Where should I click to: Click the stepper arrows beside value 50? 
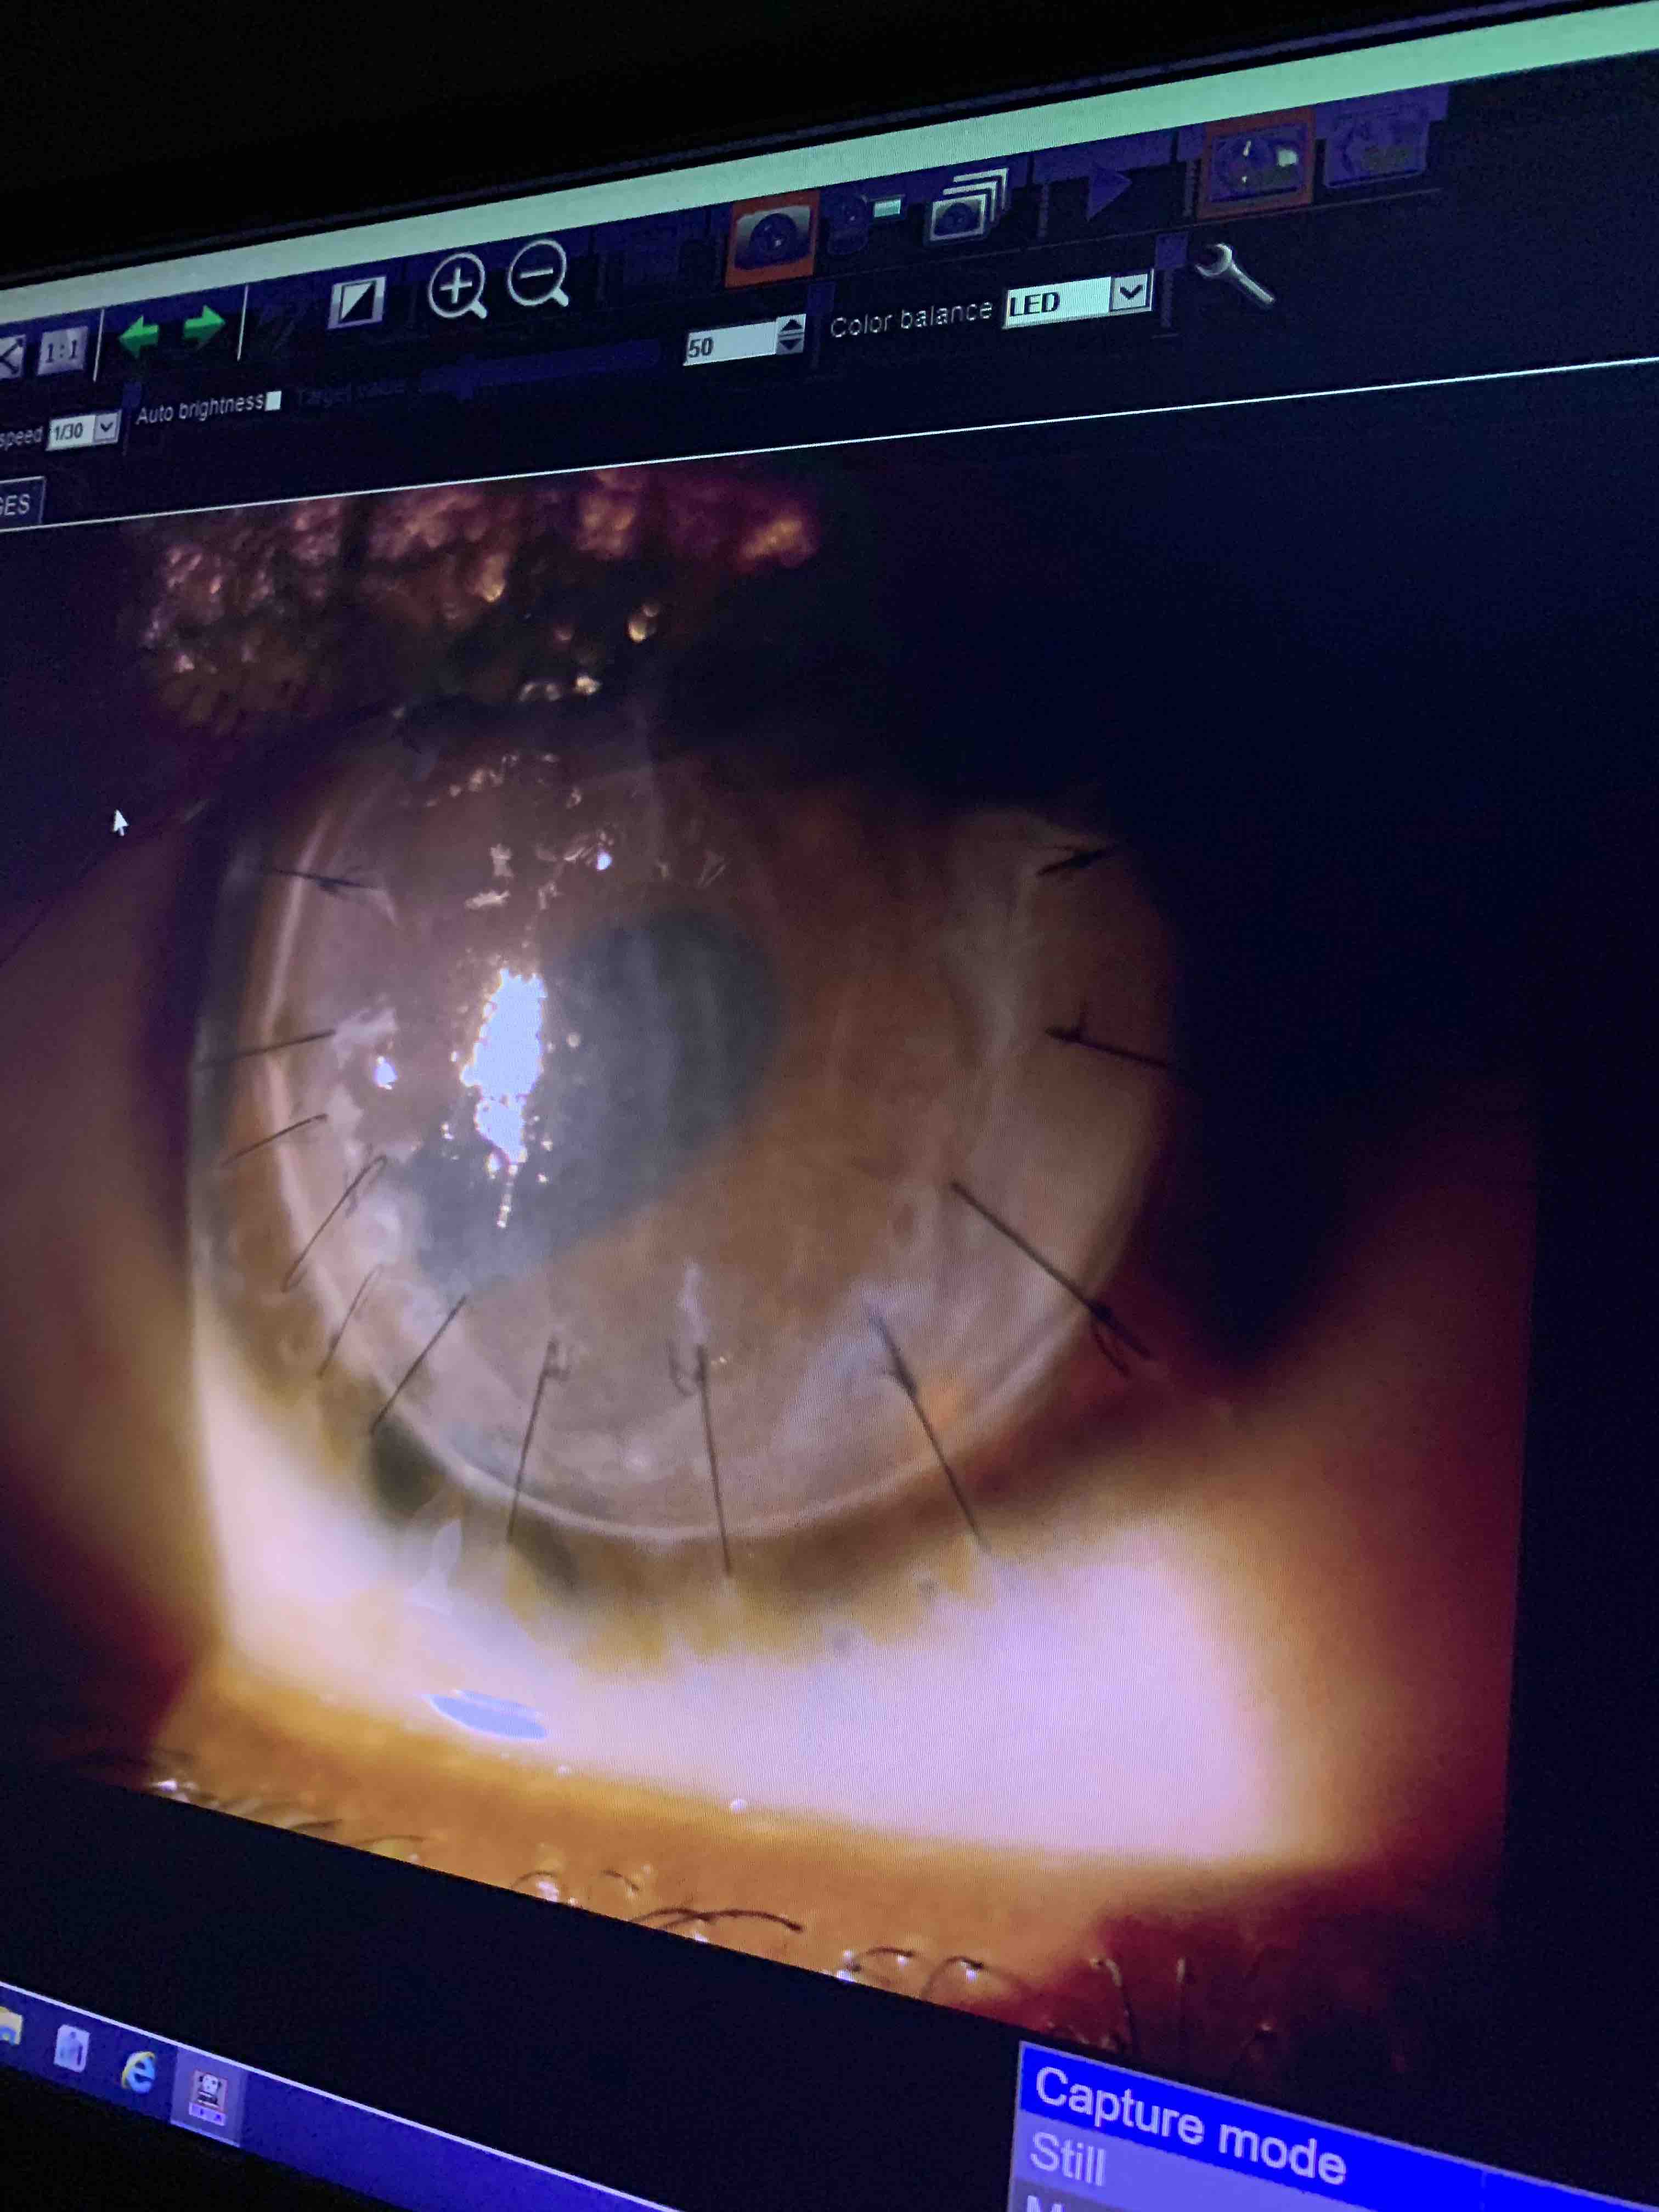pos(791,334)
